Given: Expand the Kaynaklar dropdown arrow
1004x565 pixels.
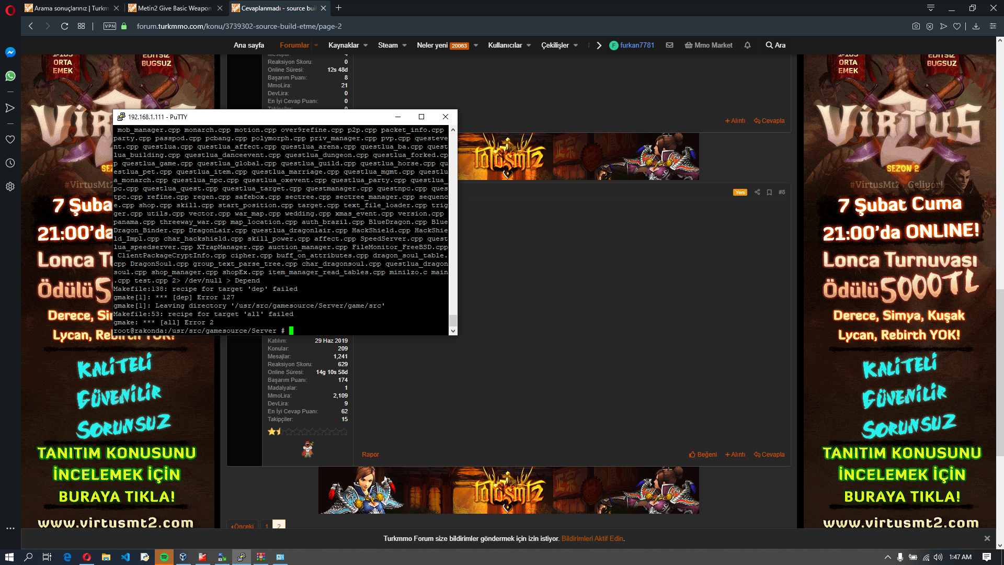Looking at the screenshot, I should [x=366, y=45].
